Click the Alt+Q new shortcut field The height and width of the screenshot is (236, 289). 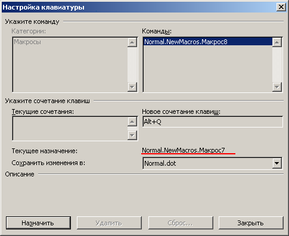click(213, 122)
